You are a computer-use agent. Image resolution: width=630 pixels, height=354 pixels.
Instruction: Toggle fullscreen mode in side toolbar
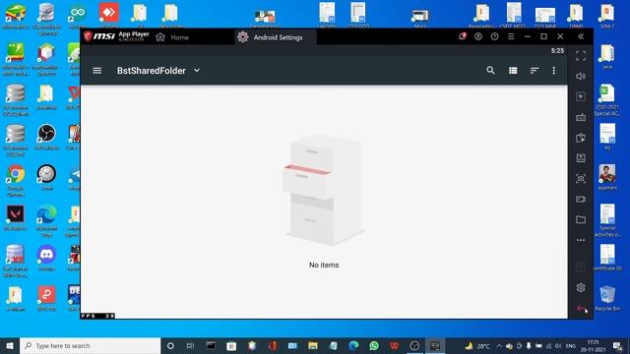(x=581, y=56)
